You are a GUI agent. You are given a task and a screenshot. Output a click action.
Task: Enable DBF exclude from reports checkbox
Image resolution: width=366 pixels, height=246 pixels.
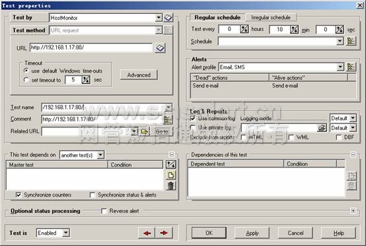point(339,137)
